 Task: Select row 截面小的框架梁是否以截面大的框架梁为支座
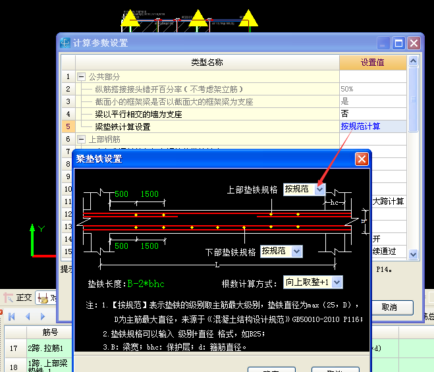pyautogui.click(x=207, y=101)
